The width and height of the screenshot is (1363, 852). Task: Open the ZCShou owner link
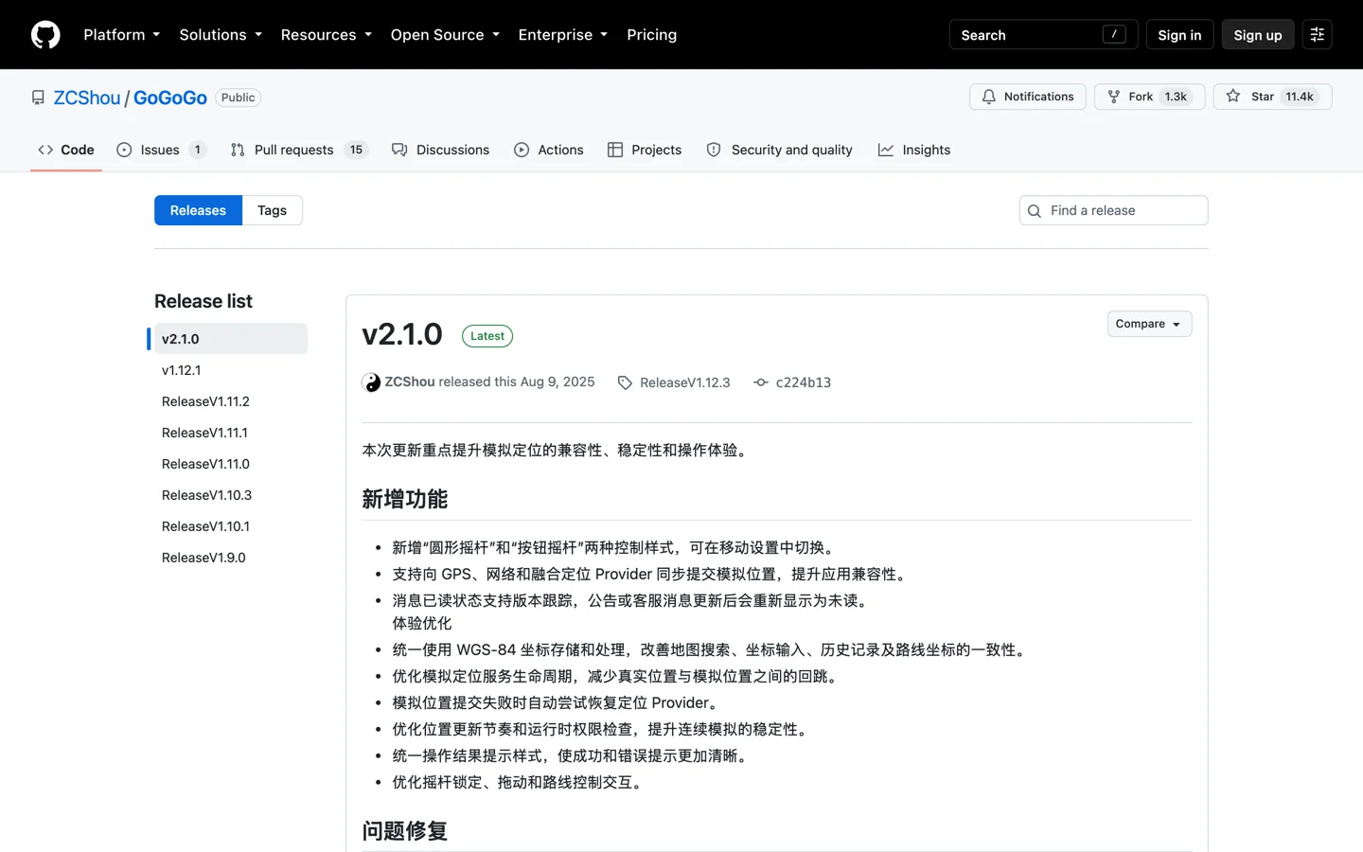(87, 98)
